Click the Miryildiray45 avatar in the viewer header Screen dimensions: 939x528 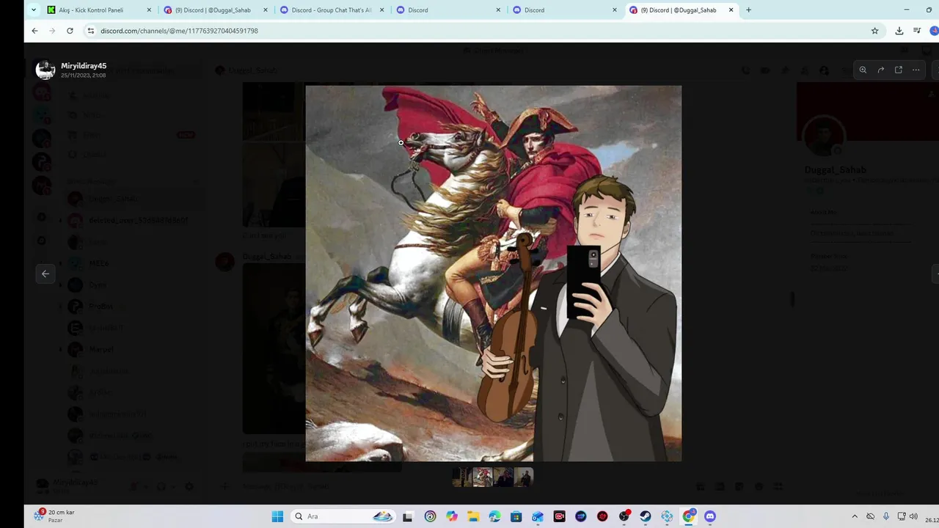(x=45, y=70)
